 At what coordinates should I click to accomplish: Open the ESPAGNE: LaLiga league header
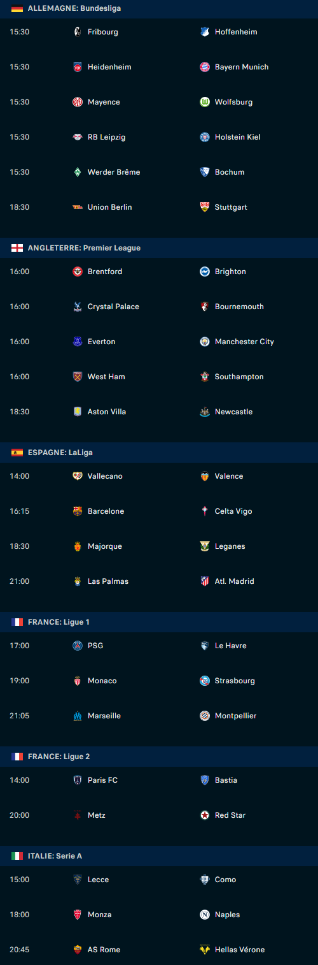(159, 453)
